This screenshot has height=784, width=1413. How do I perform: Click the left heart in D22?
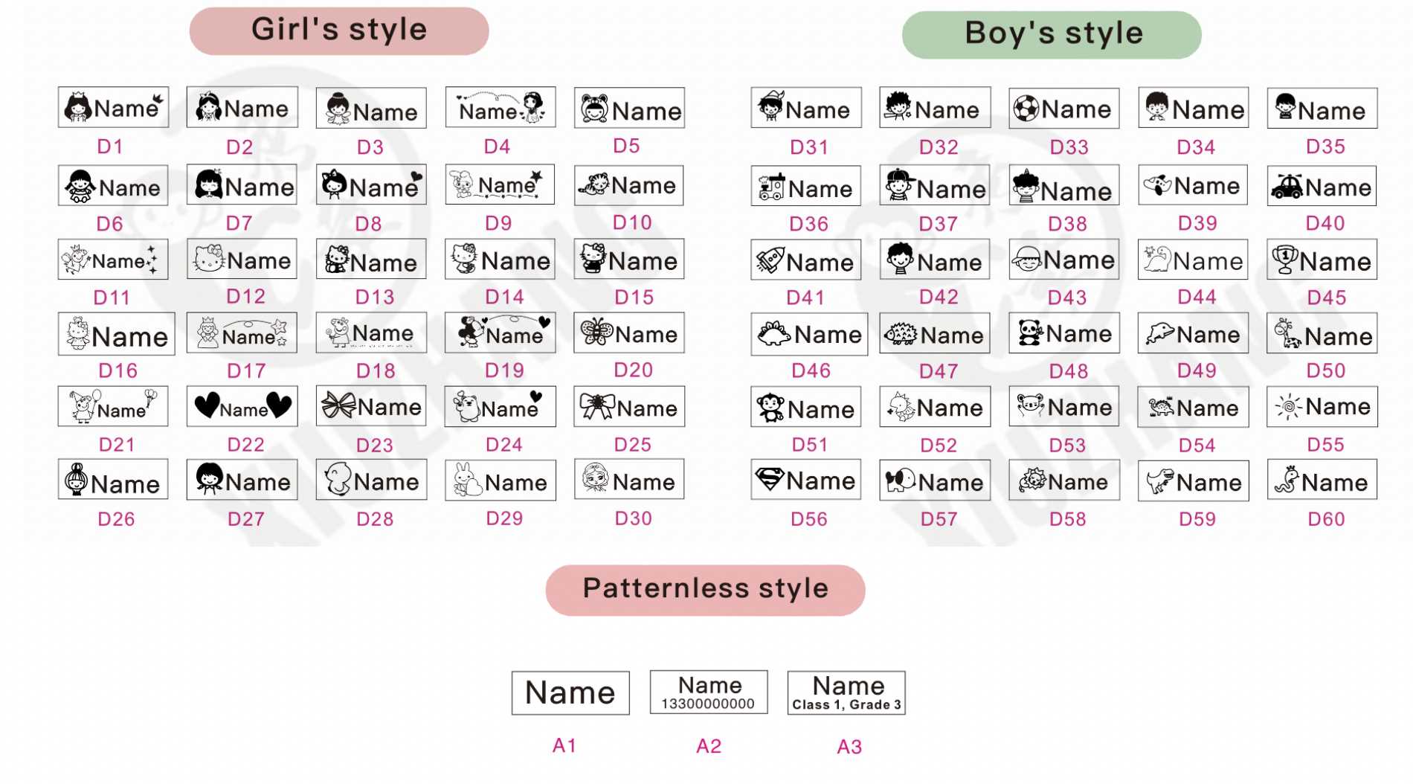[207, 405]
